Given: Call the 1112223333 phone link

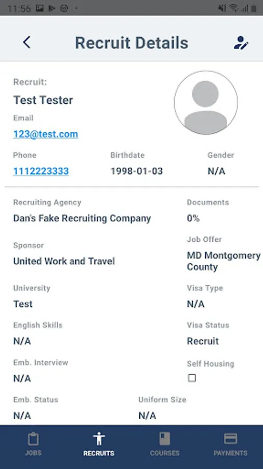Looking at the screenshot, I should click(x=41, y=171).
